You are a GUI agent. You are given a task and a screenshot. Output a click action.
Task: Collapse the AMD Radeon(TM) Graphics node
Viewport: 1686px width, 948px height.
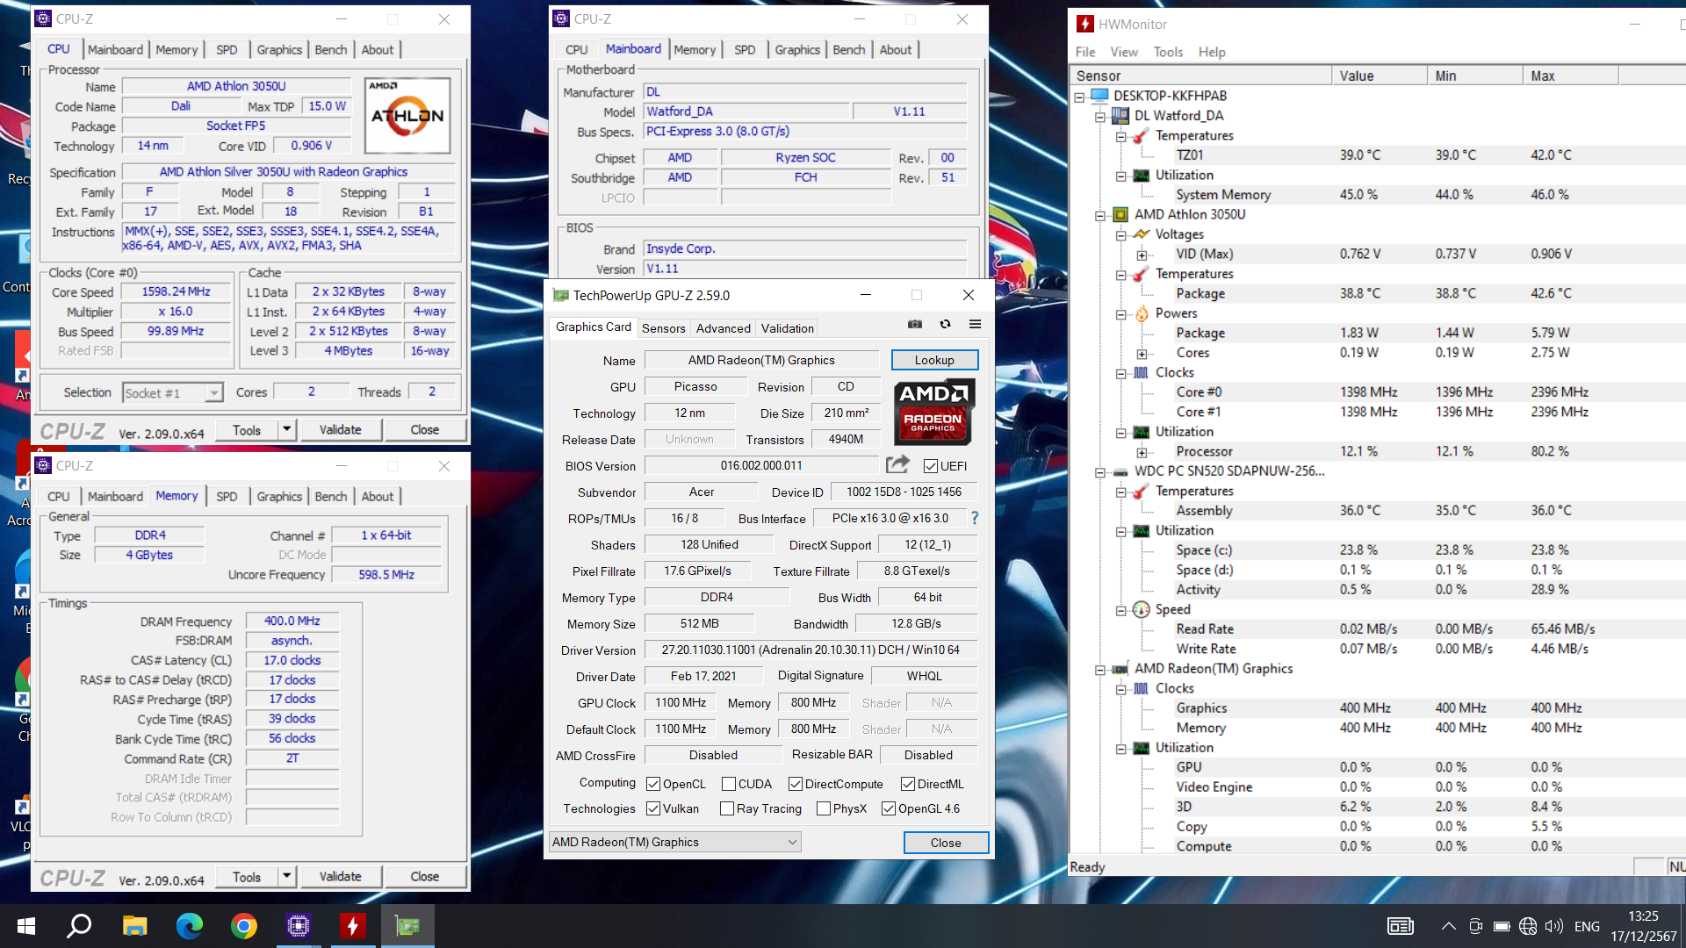click(x=1099, y=670)
